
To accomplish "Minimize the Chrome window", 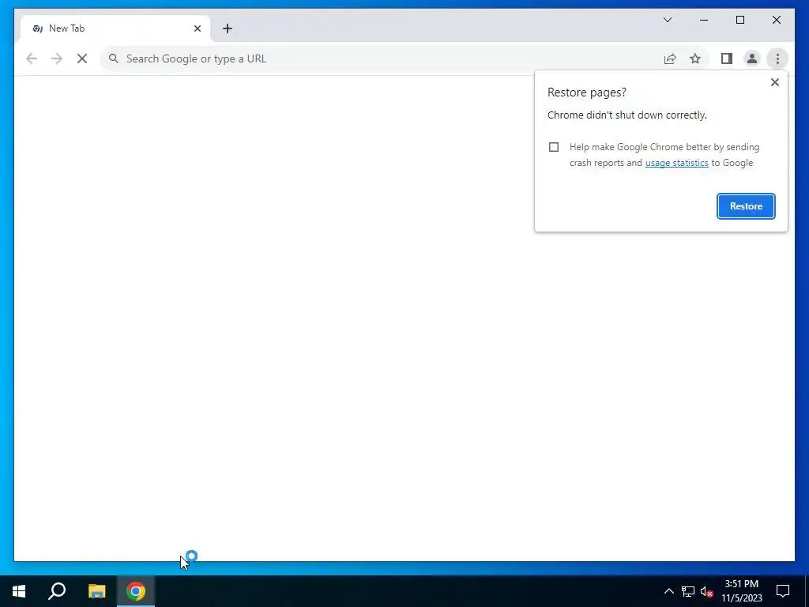I will [x=704, y=20].
